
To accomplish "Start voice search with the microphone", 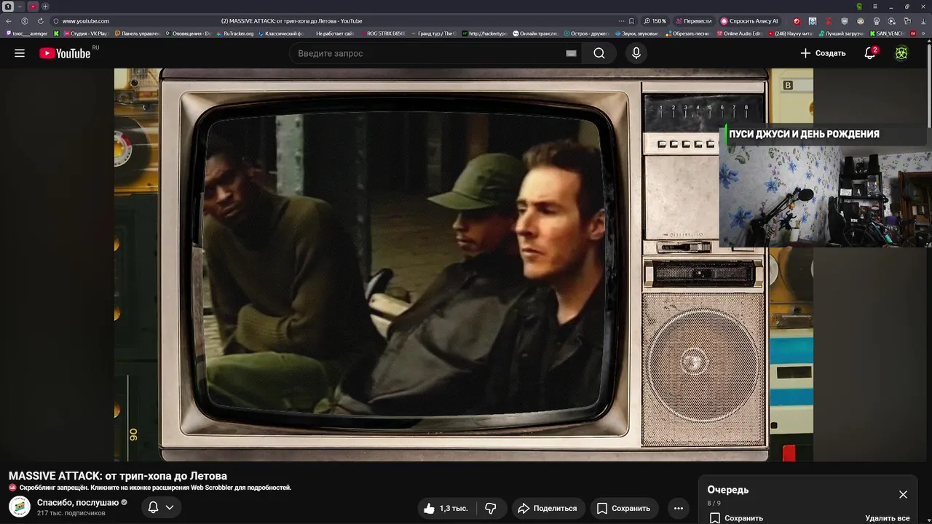I will (636, 53).
